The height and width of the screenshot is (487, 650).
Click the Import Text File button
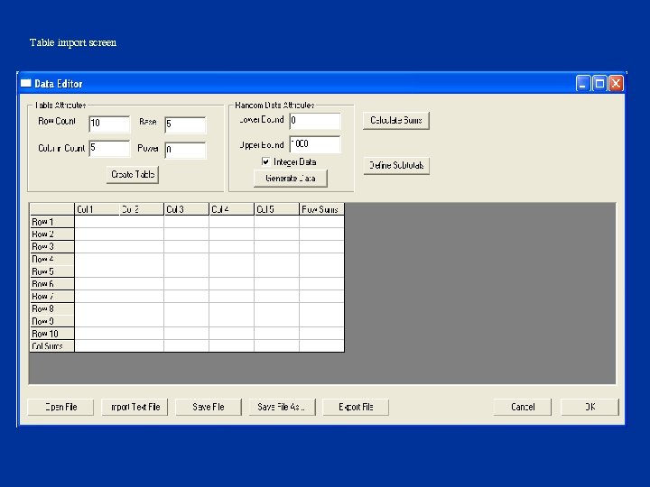[x=135, y=407]
